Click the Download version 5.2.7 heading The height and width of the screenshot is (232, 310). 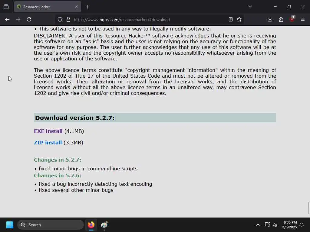click(75, 118)
